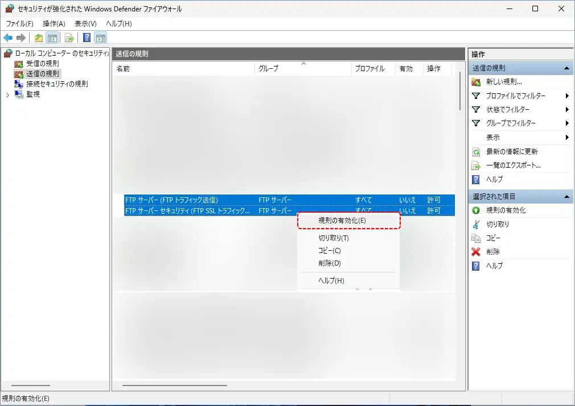Open the ファイル(F) menu

point(20,24)
